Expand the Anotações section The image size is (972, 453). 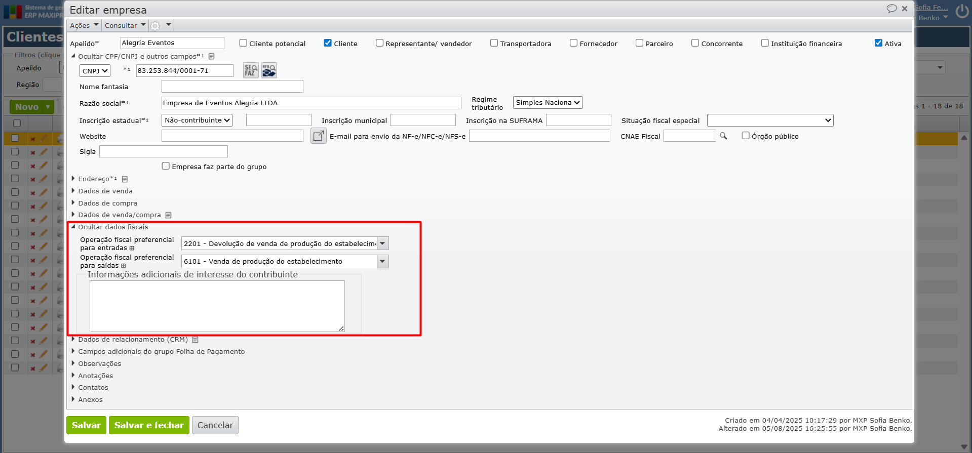pyautogui.click(x=92, y=376)
